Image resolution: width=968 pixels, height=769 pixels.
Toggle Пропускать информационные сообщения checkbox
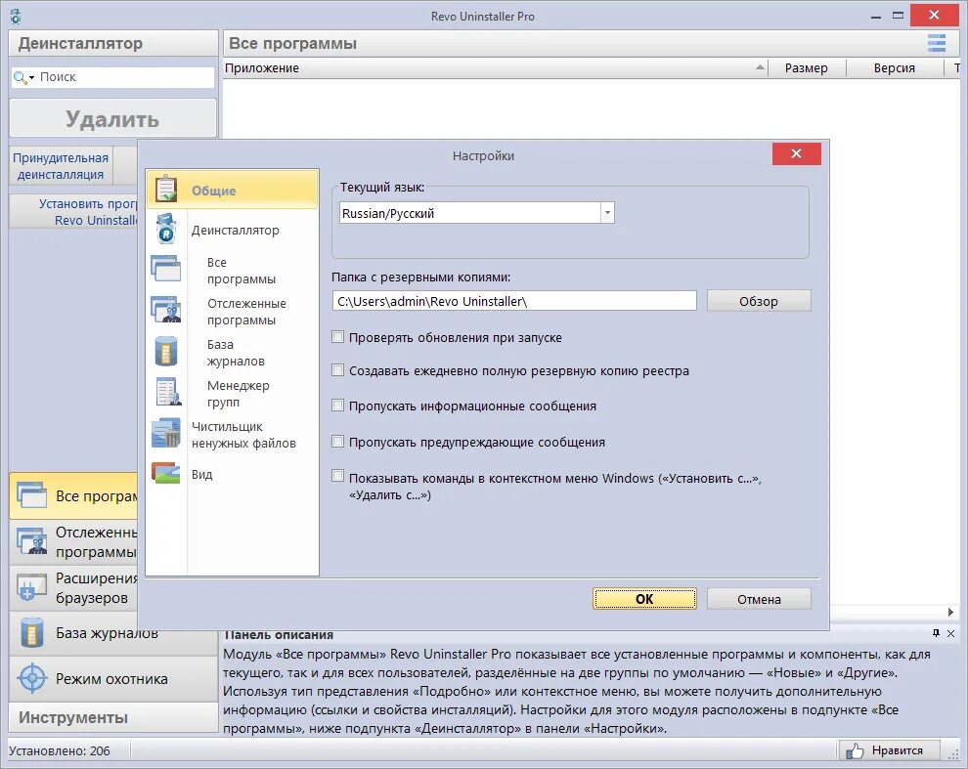point(337,405)
